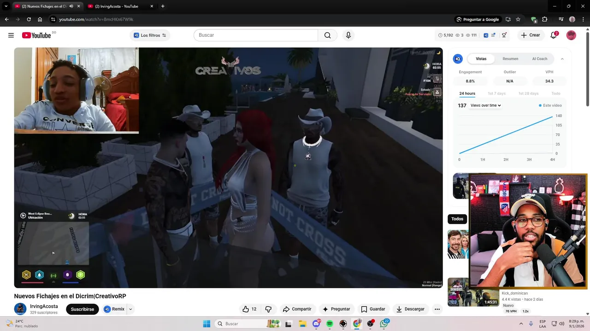Open the tab search dropdown arrow
The width and height of the screenshot is (590, 331).
[x=6, y=6]
